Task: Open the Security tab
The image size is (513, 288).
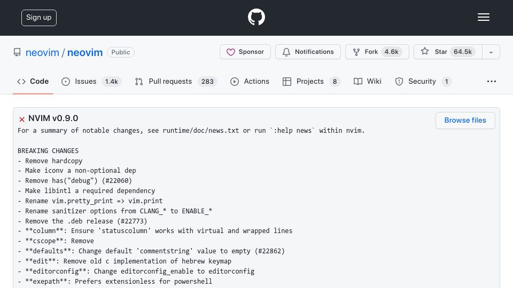Action: (x=423, y=81)
